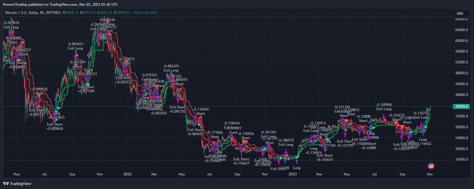This screenshot has width=474, height=189.
Task: Click the open value O35447.0
Action: click(71, 13)
